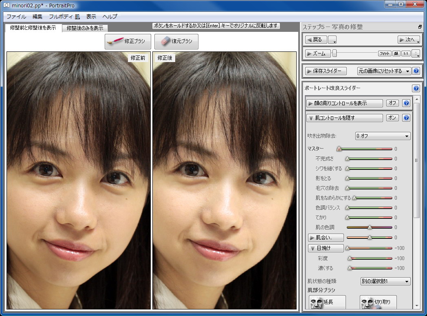This screenshot has width=427, height=316.
Task: Select the 修正ブラシ touch-up brush tool
Action: pos(128,41)
